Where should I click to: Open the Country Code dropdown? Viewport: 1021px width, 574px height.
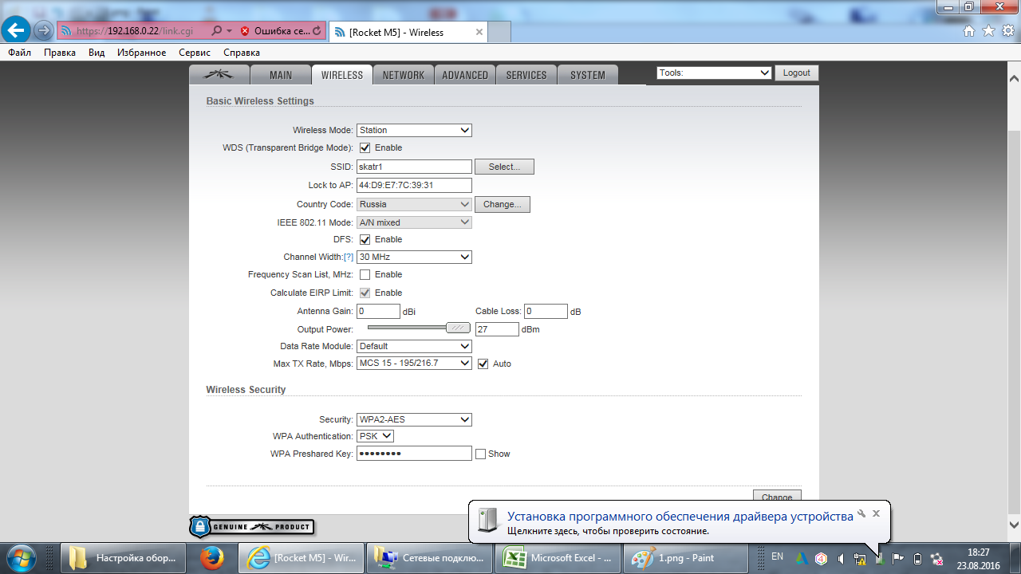pos(414,204)
